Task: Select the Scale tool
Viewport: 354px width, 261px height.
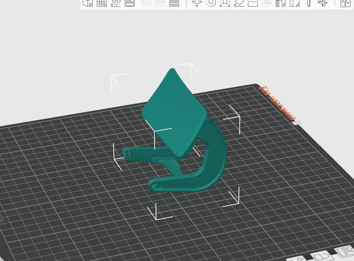Action: coord(225,3)
